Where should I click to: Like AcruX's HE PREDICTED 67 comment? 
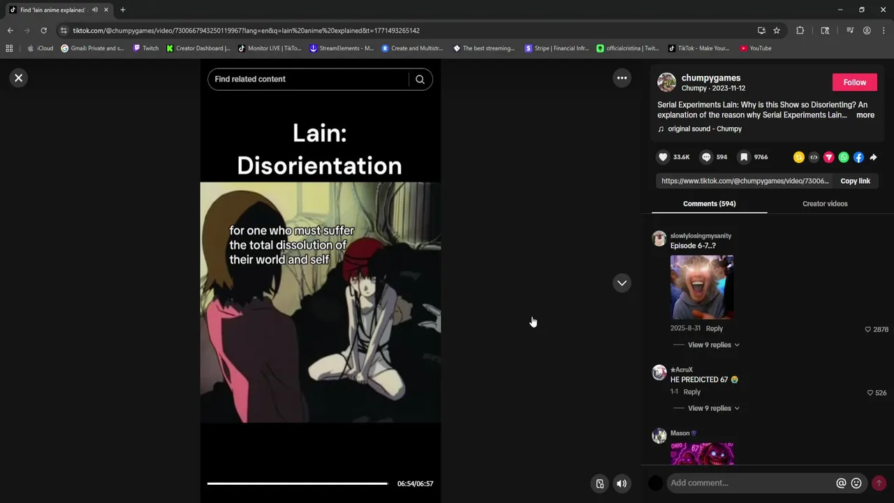click(x=870, y=393)
